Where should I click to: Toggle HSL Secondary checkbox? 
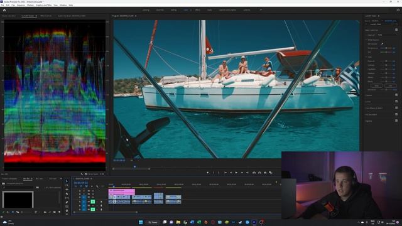pyautogui.click(x=396, y=114)
